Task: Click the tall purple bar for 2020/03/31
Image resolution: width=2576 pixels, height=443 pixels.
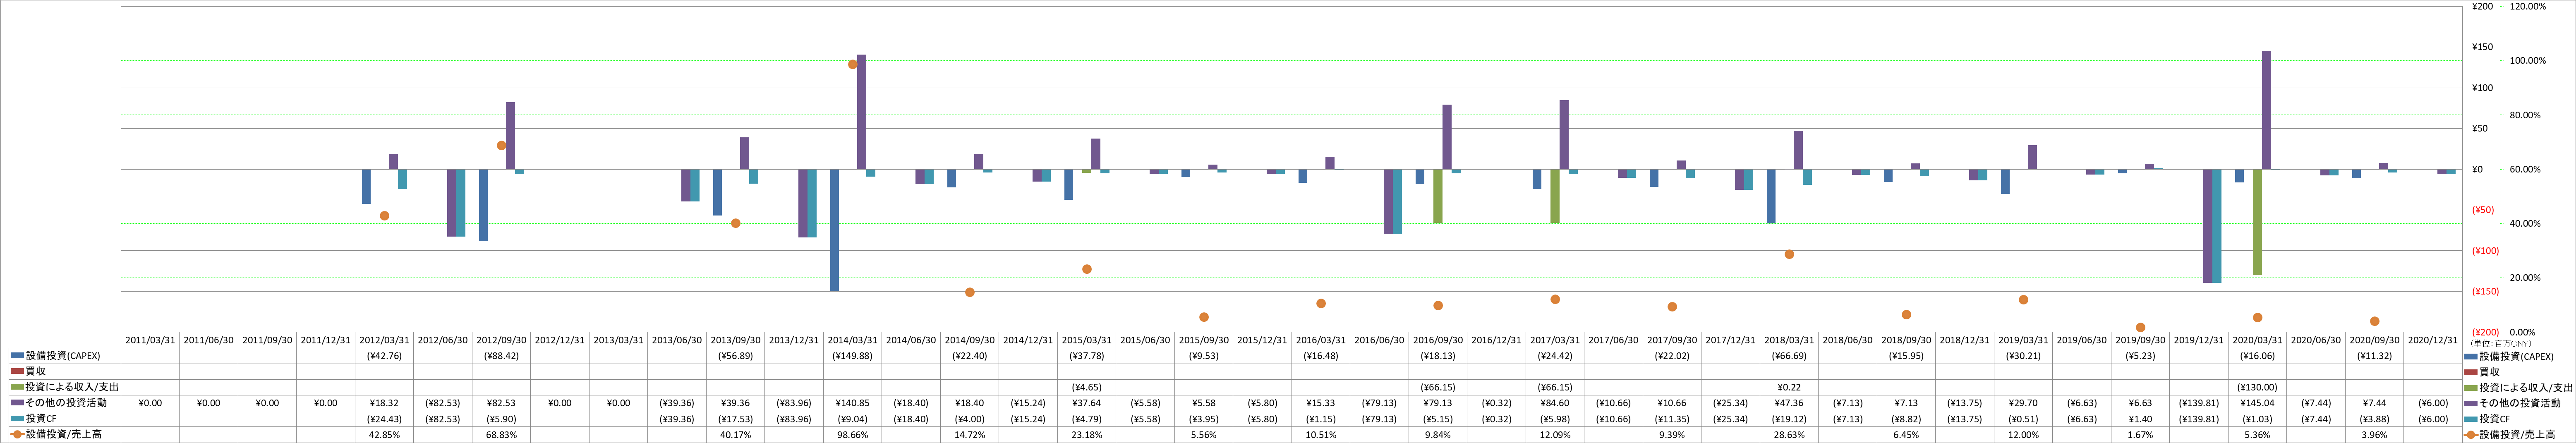Action: click(2266, 110)
